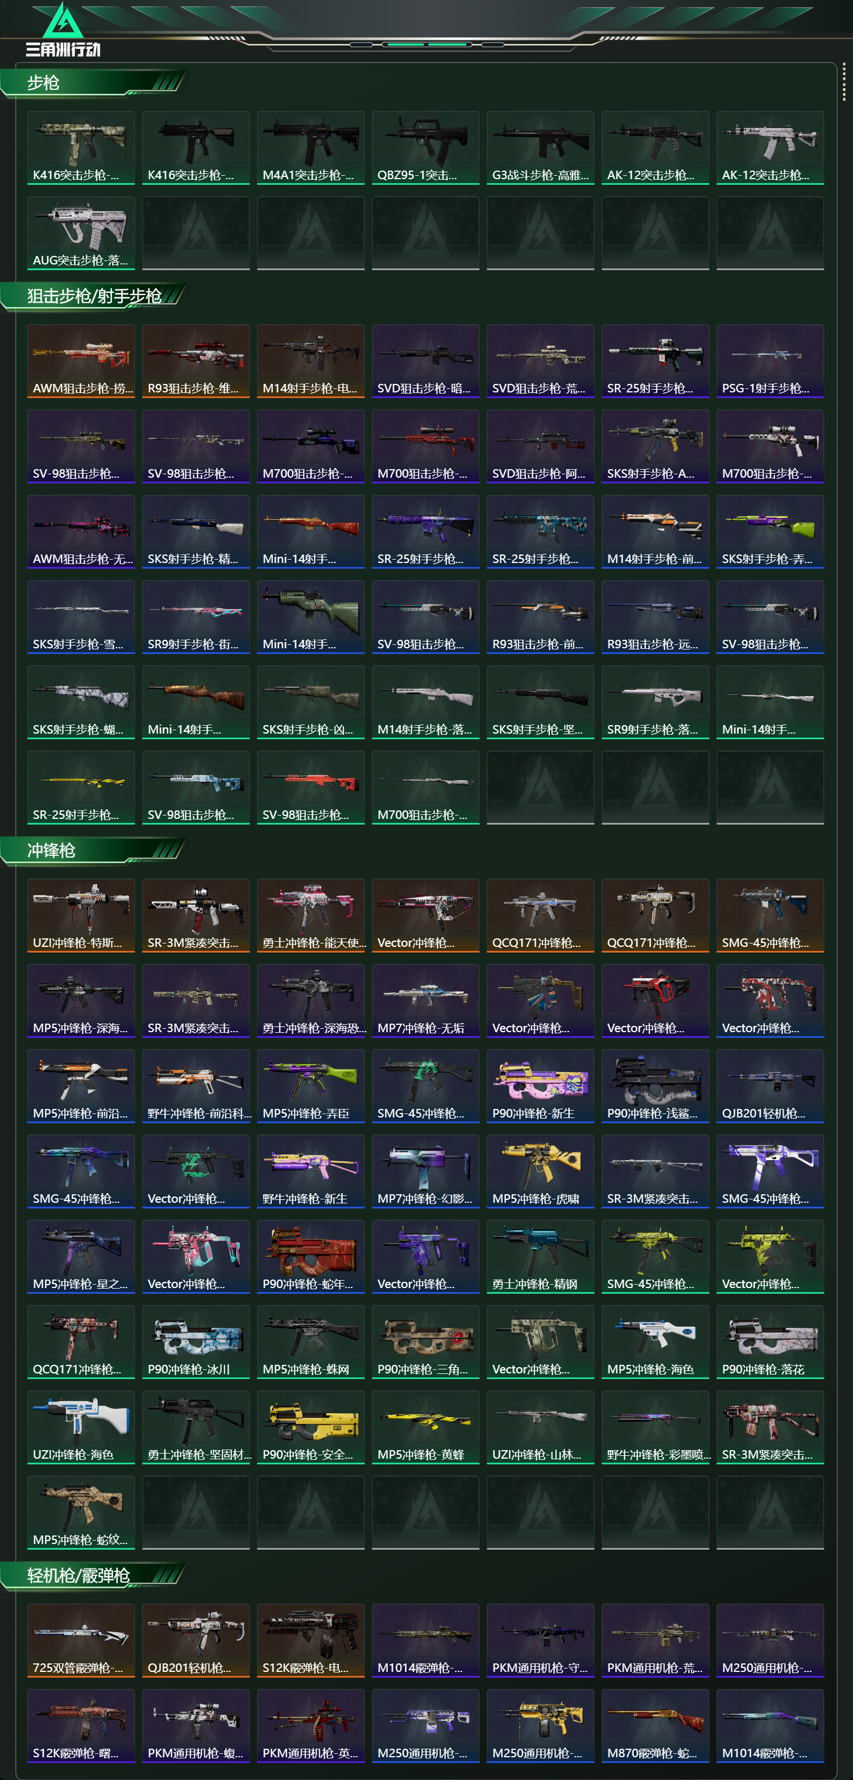The image size is (853, 1780).
Task: Select the empty slot after M700狙击步枪 tile
Action: [540, 788]
